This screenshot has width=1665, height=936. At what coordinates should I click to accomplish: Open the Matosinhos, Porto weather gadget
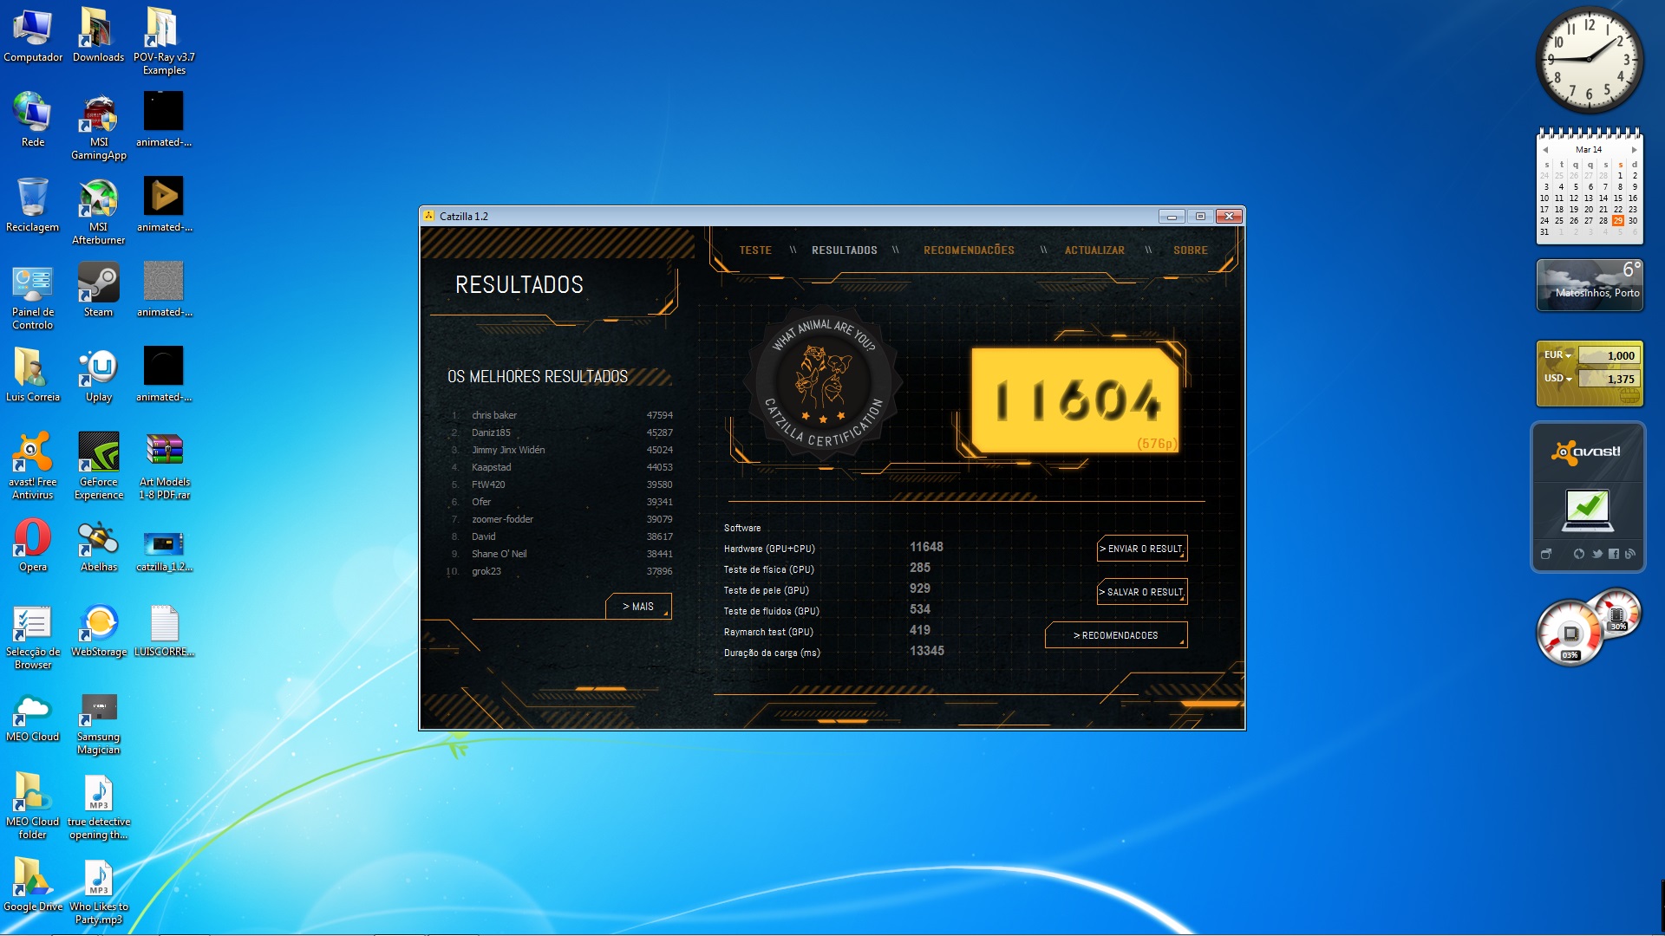pos(1590,284)
